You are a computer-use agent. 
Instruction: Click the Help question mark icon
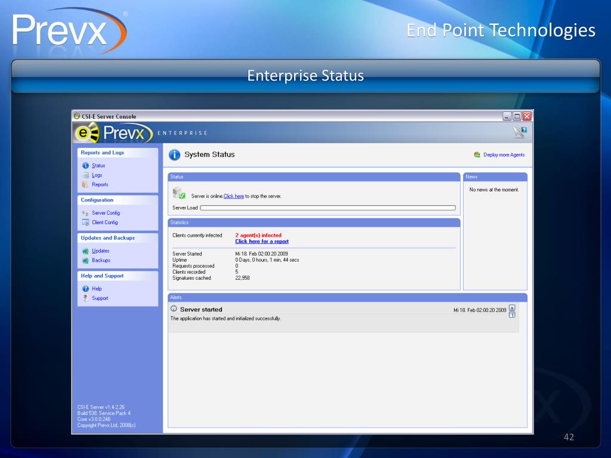pos(86,289)
